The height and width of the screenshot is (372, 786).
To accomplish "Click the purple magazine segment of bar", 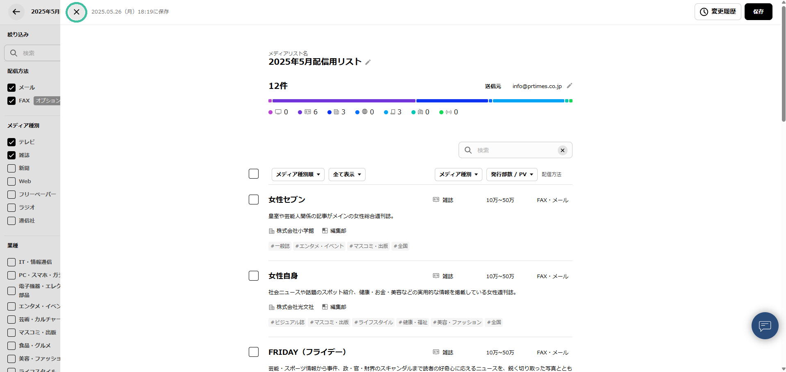I will coord(343,101).
